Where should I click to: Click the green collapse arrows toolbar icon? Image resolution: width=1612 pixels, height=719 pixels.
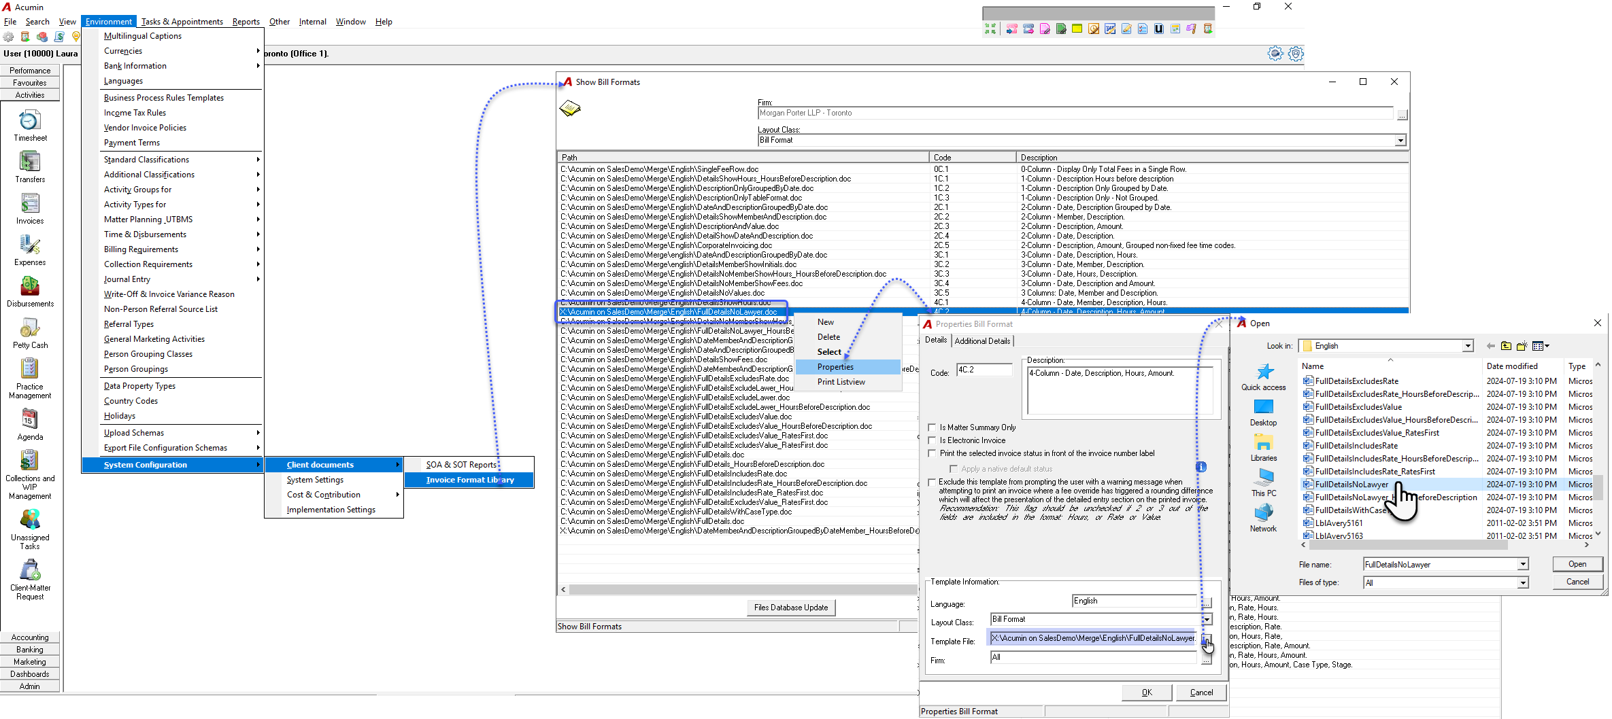pyautogui.click(x=990, y=29)
